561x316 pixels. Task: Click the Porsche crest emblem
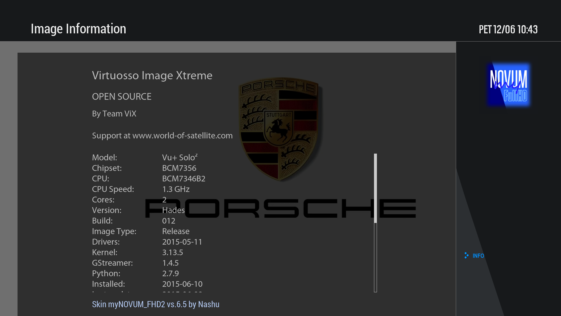click(280, 129)
